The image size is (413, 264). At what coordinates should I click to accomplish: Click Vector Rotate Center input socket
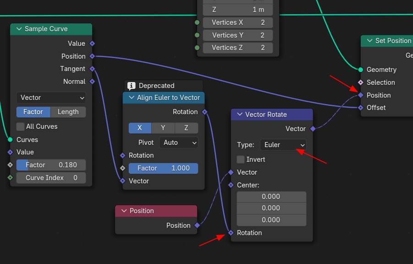click(x=231, y=185)
